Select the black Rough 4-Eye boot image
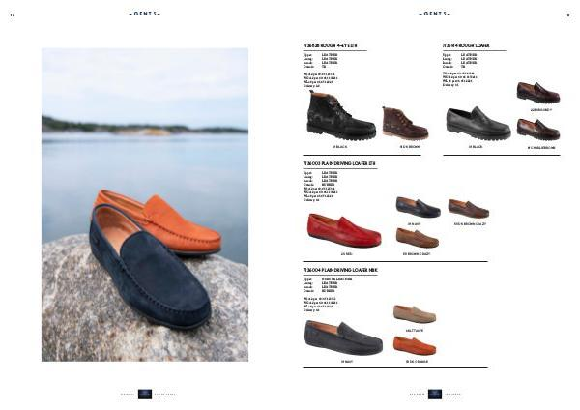This screenshot has height=410, width=580. click(x=341, y=115)
